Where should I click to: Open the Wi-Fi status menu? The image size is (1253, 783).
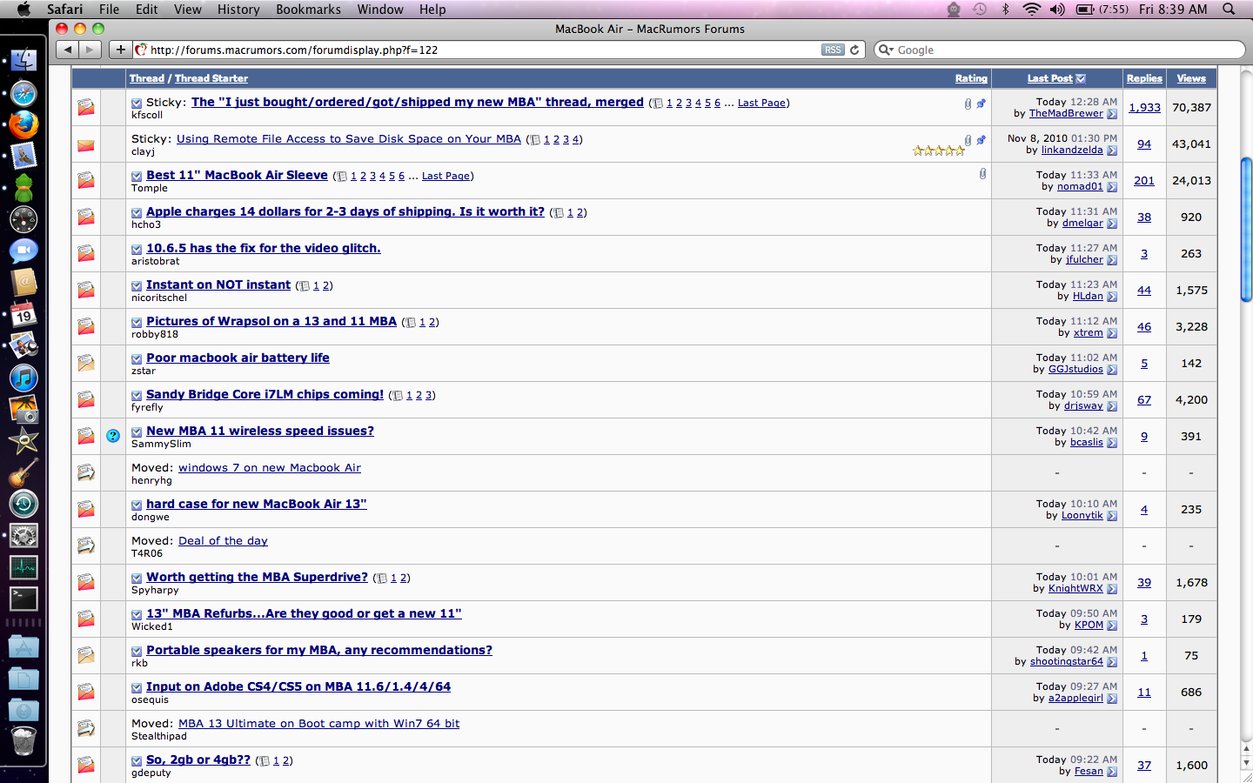[1032, 10]
